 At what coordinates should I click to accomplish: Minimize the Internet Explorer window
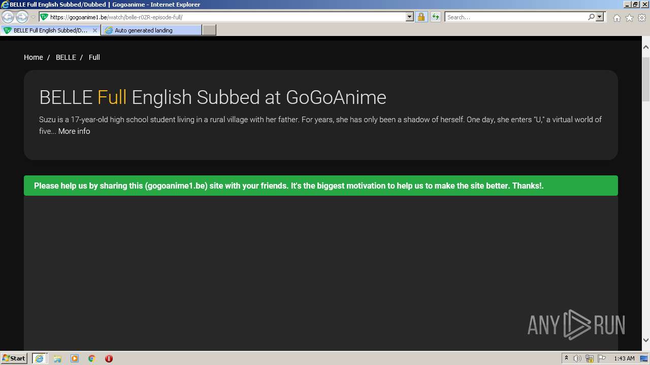(x=627, y=5)
